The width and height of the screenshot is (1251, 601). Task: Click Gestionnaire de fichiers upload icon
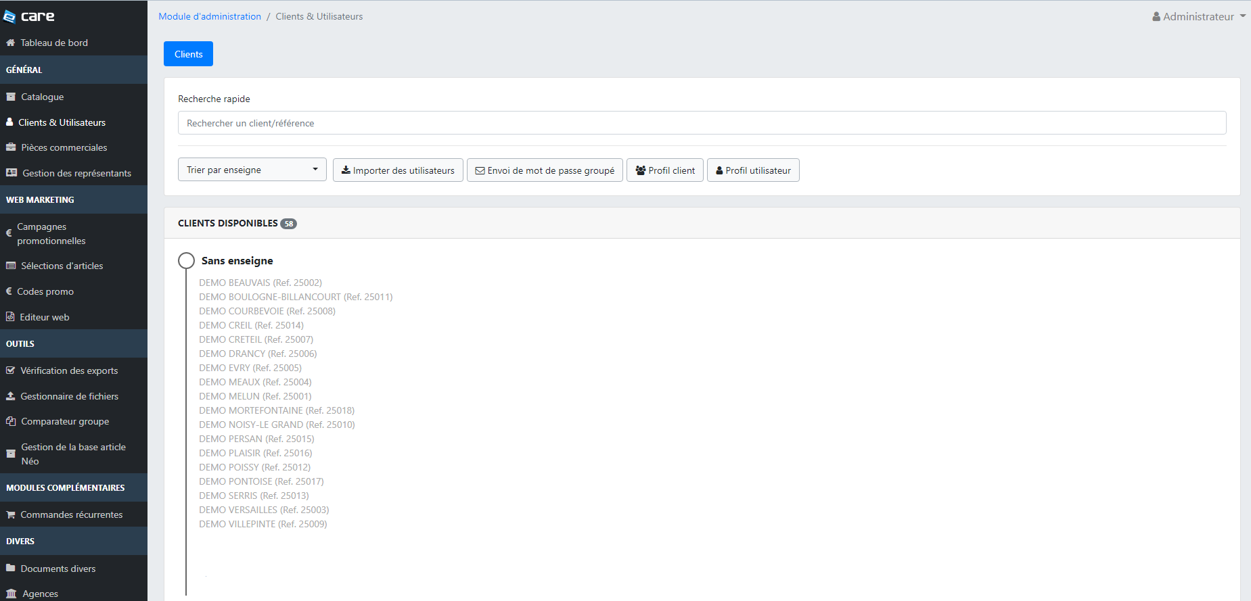[x=10, y=396]
